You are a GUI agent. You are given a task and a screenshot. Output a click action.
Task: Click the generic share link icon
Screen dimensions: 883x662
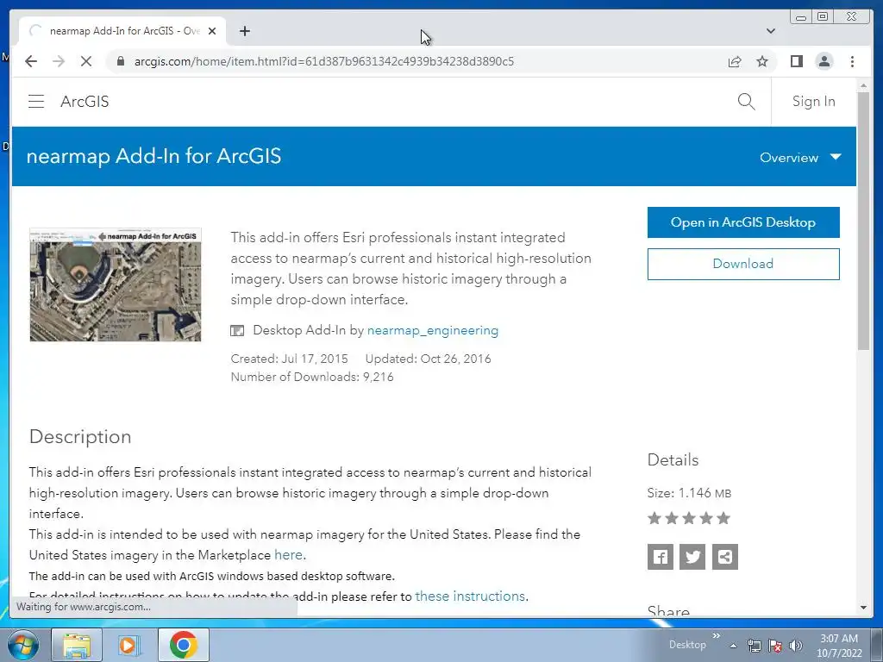[724, 557]
